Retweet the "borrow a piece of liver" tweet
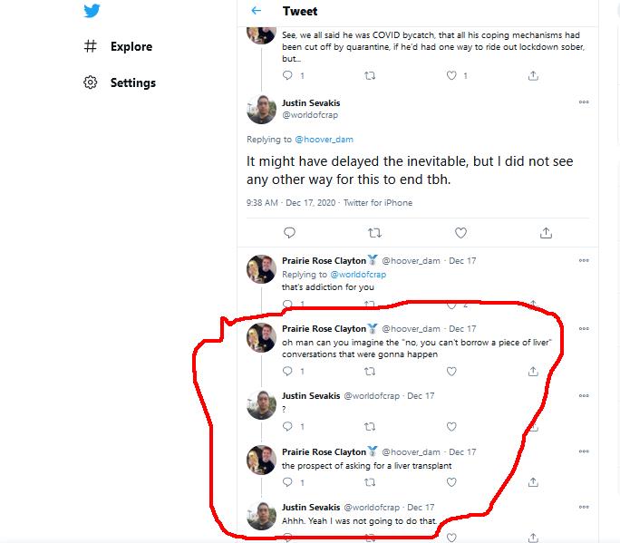620x543 pixels. [370, 371]
